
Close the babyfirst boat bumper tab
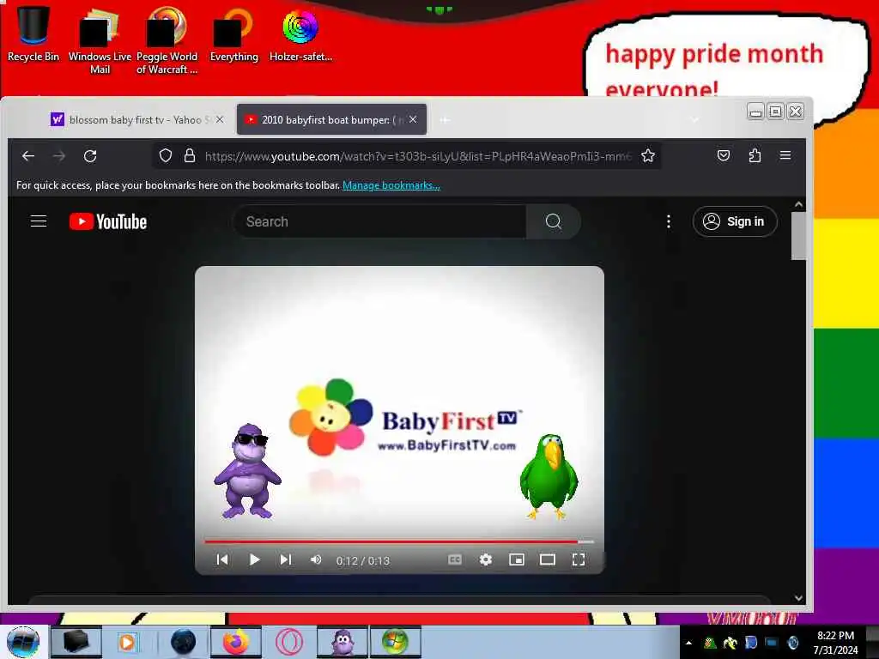413,119
